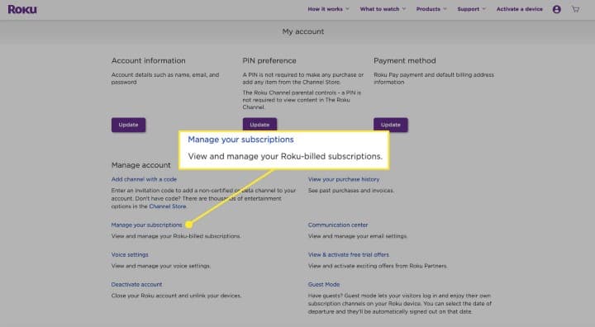Click the Roku logo
Screen dimensions: 595x327
22,9
